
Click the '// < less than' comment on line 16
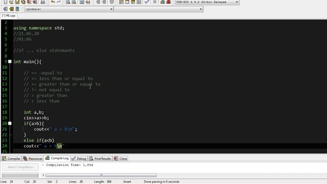click(42, 101)
